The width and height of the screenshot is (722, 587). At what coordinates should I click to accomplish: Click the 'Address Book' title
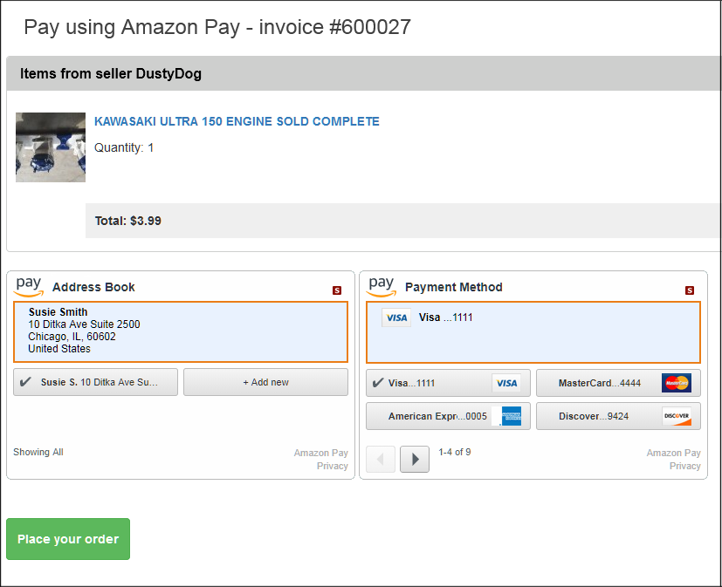click(93, 287)
